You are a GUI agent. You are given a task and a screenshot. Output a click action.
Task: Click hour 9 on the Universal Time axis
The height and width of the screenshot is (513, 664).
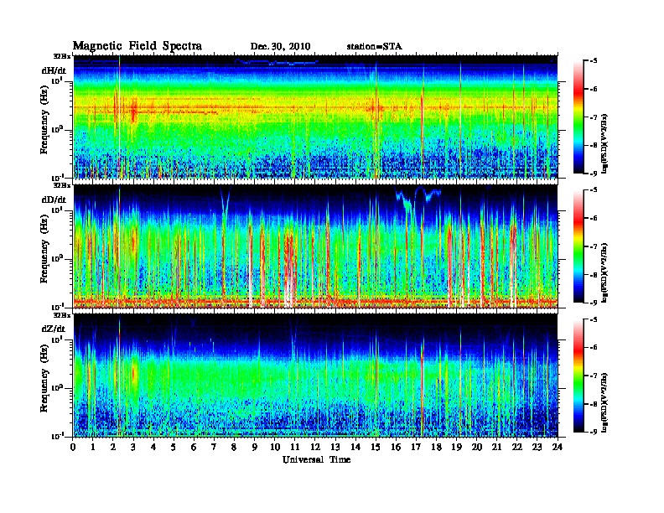(x=255, y=447)
